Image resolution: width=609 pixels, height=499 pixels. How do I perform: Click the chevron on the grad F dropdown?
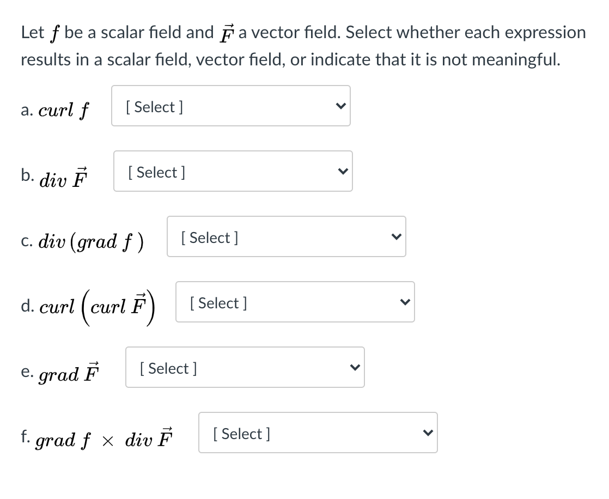354,367
